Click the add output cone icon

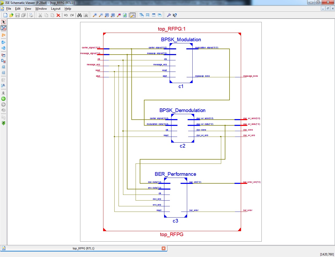click(3, 48)
